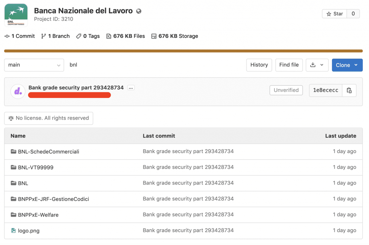The image size is (369, 245).
Task: Copy the commit SHA to clipboard
Action: click(349, 90)
